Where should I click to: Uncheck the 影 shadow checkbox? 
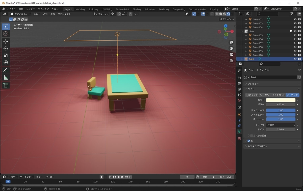tap(249, 141)
